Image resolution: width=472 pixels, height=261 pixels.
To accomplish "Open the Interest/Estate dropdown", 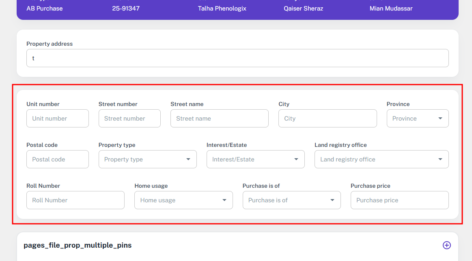I will [255, 159].
